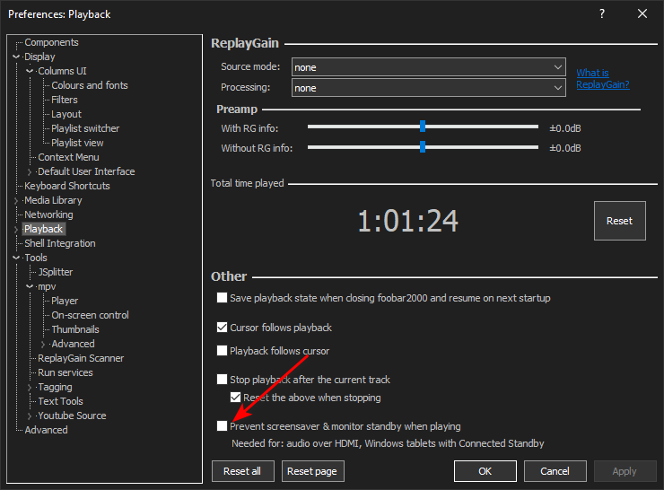Toggle Prevent screensaver & monitor standby checkbox
Viewport: 664px width, 490px height.
[222, 426]
